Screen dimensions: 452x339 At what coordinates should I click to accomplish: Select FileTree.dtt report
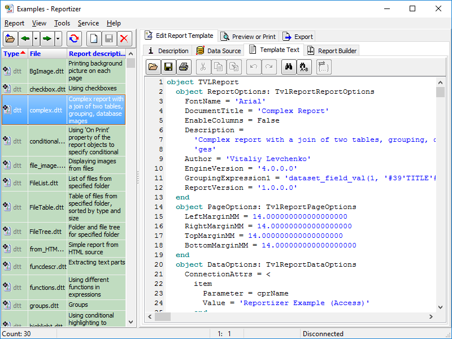pyautogui.click(x=64, y=231)
